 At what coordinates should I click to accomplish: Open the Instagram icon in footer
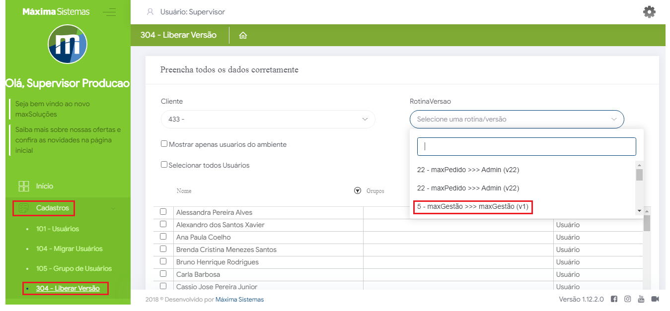coord(628,299)
